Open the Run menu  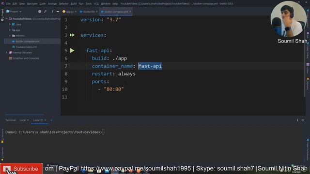tap(81, 3)
